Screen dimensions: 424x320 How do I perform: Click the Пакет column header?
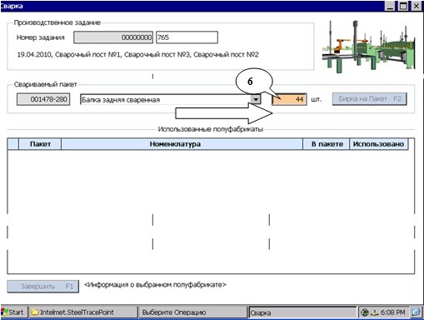tap(40, 144)
